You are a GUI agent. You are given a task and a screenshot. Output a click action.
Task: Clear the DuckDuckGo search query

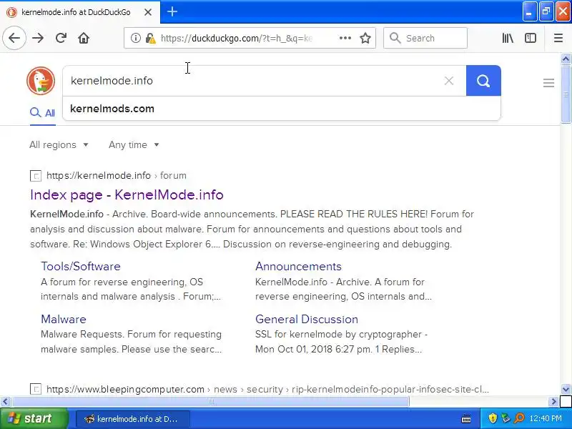449,81
